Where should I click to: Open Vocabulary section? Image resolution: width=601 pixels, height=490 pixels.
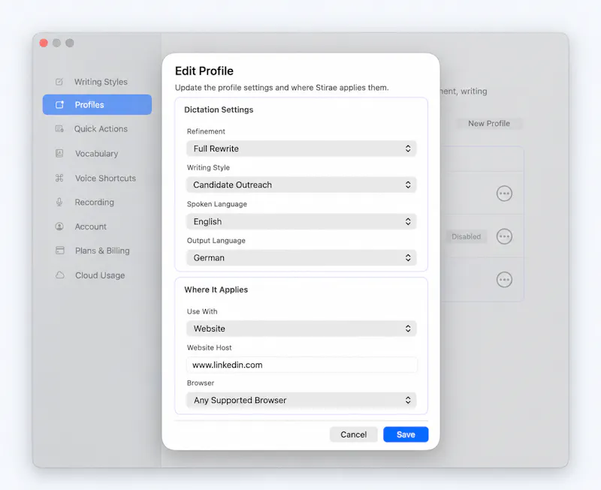[98, 154]
